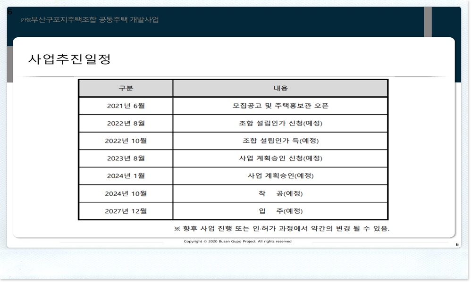Screen dimensions: 472x283
Task: Click the slide title 사업추진일정
Action: coord(69,59)
